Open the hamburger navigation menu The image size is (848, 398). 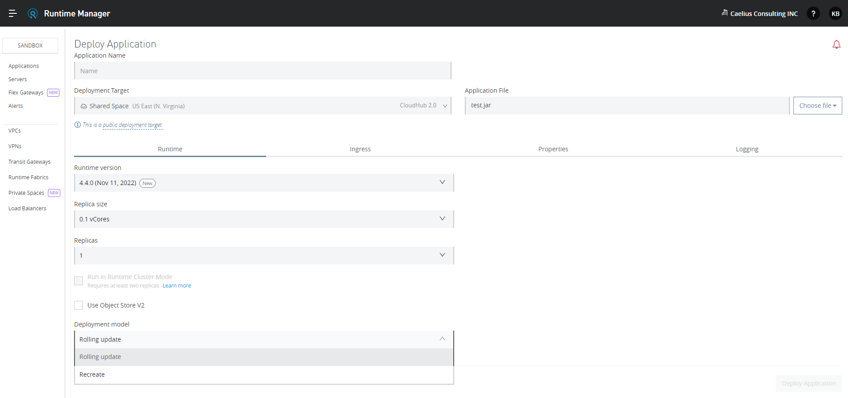(x=13, y=13)
